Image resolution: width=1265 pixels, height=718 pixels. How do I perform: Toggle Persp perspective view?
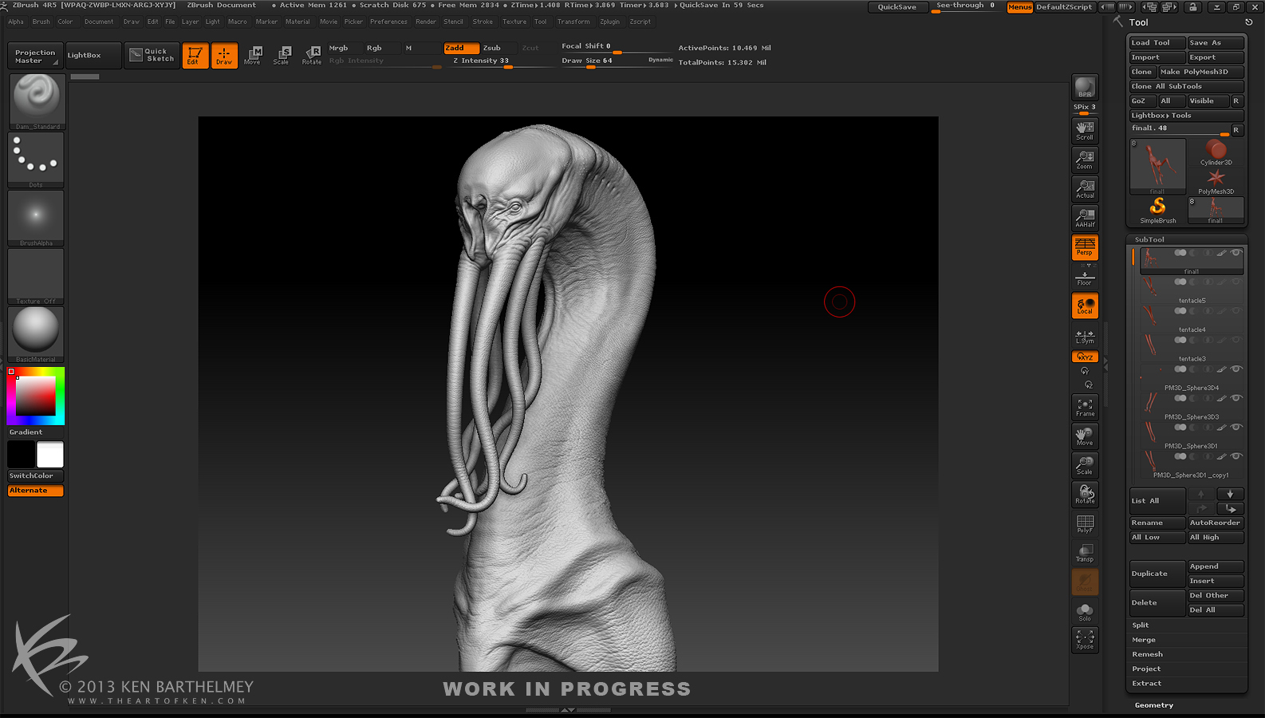click(x=1085, y=247)
